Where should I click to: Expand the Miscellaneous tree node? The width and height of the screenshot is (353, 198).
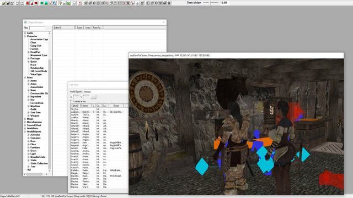[x=25, y=122]
